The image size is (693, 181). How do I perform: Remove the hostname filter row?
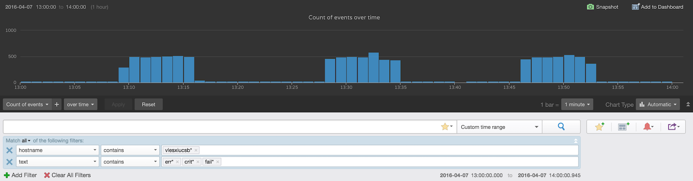(x=9, y=150)
